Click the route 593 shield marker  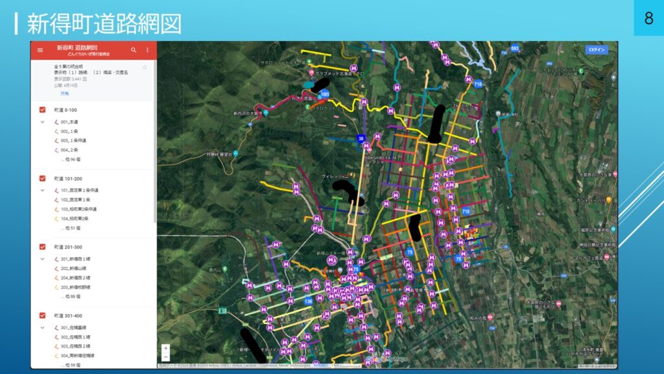[515, 49]
